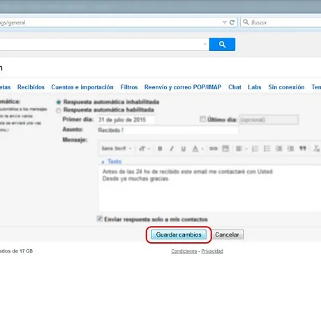Image resolution: width=321 pixels, height=321 pixels.
Task: Click the Guardar cambios button
Action: [179, 234]
